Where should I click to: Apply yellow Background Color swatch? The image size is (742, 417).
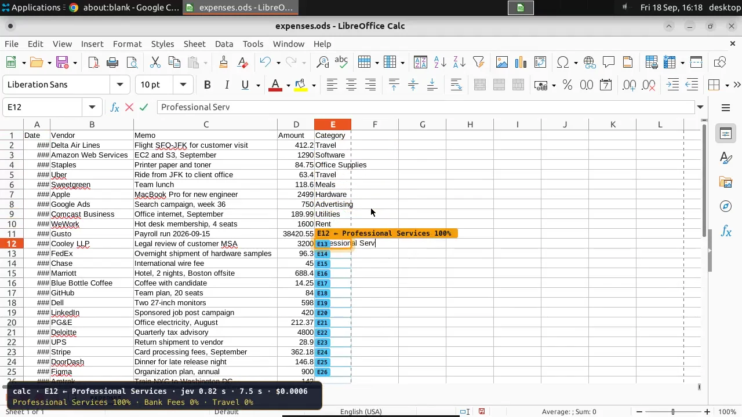pos(300,85)
